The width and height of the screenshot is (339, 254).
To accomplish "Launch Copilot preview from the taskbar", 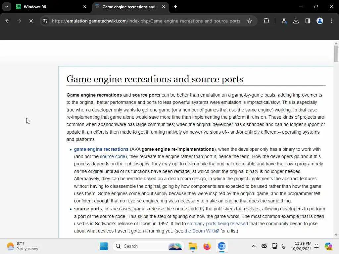I will click(328, 246).
